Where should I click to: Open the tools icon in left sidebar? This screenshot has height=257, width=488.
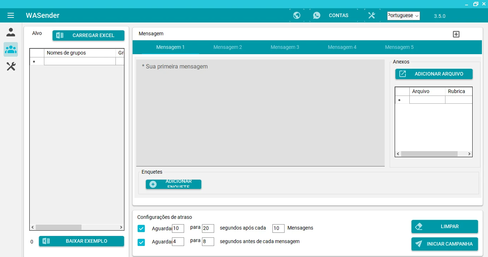pos(11,66)
